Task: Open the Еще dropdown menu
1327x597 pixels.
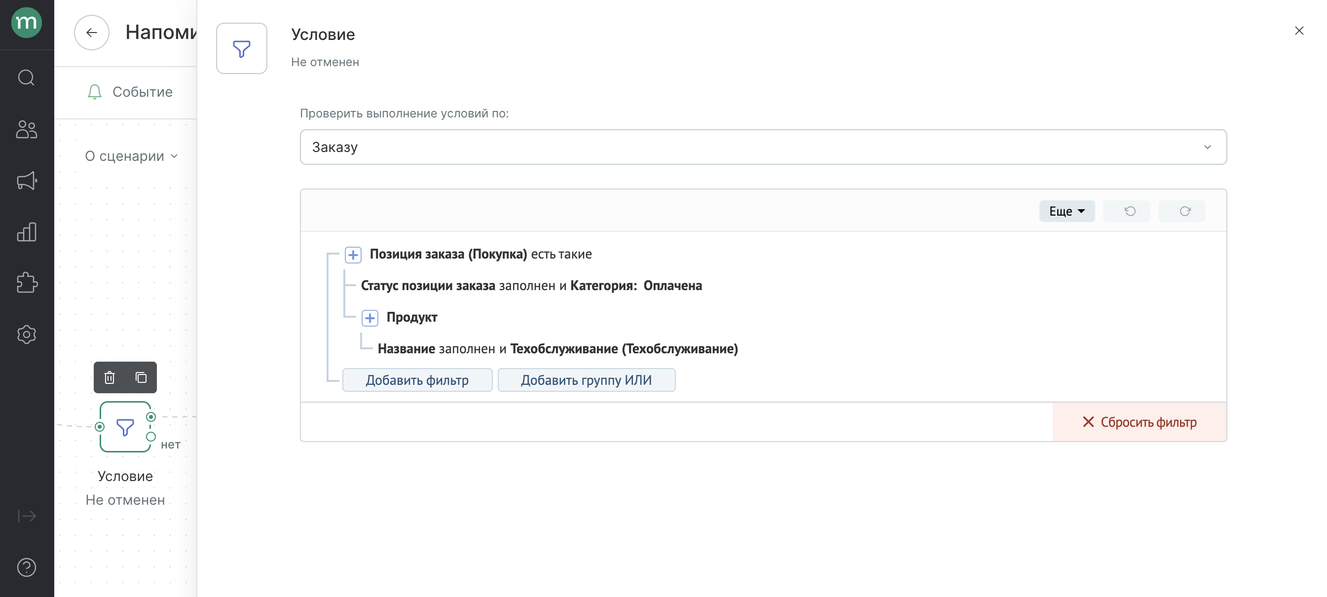Action: pos(1067,211)
